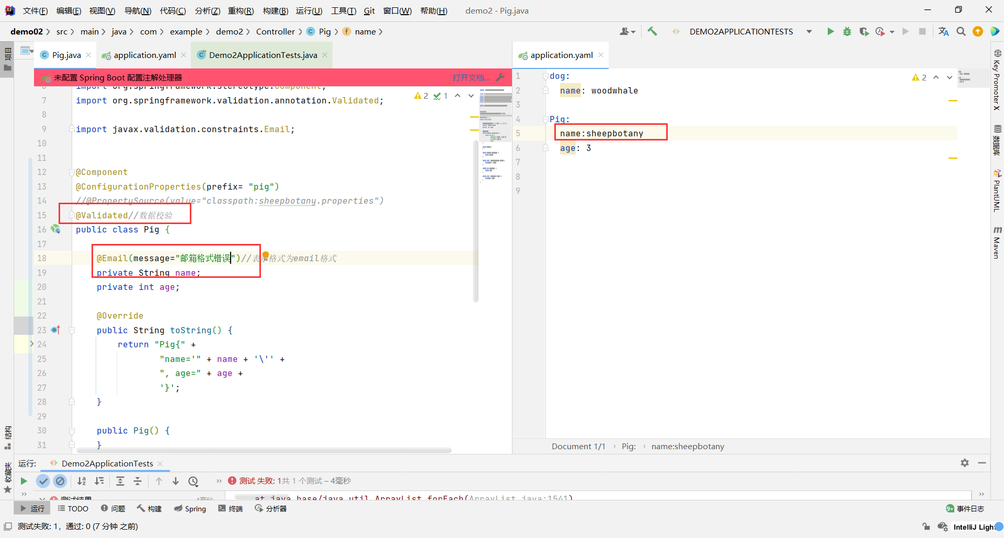Hide the Run tool window
The image size is (1004, 538).
982,463
